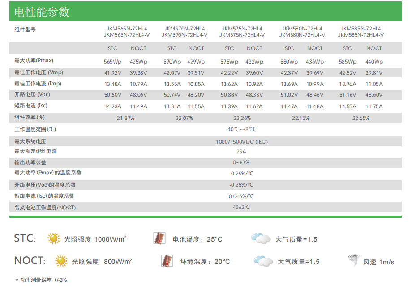
Task: Click the 电性能参数 title in the green header
Action: pos(42,12)
